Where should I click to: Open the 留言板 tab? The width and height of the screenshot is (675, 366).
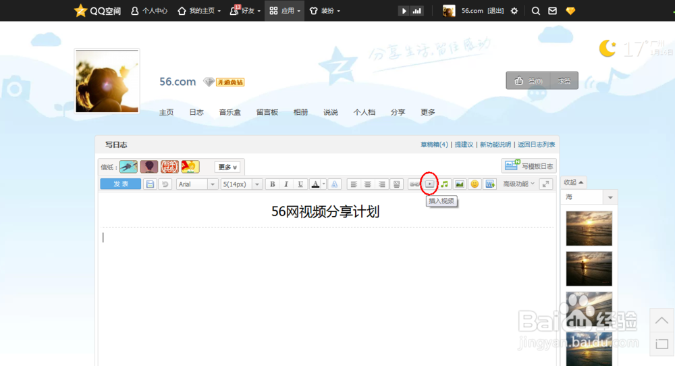pyautogui.click(x=267, y=112)
